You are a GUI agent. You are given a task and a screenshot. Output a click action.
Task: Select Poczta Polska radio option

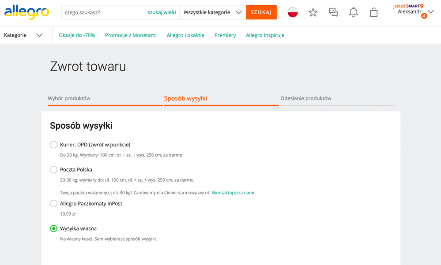click(53, 170)
